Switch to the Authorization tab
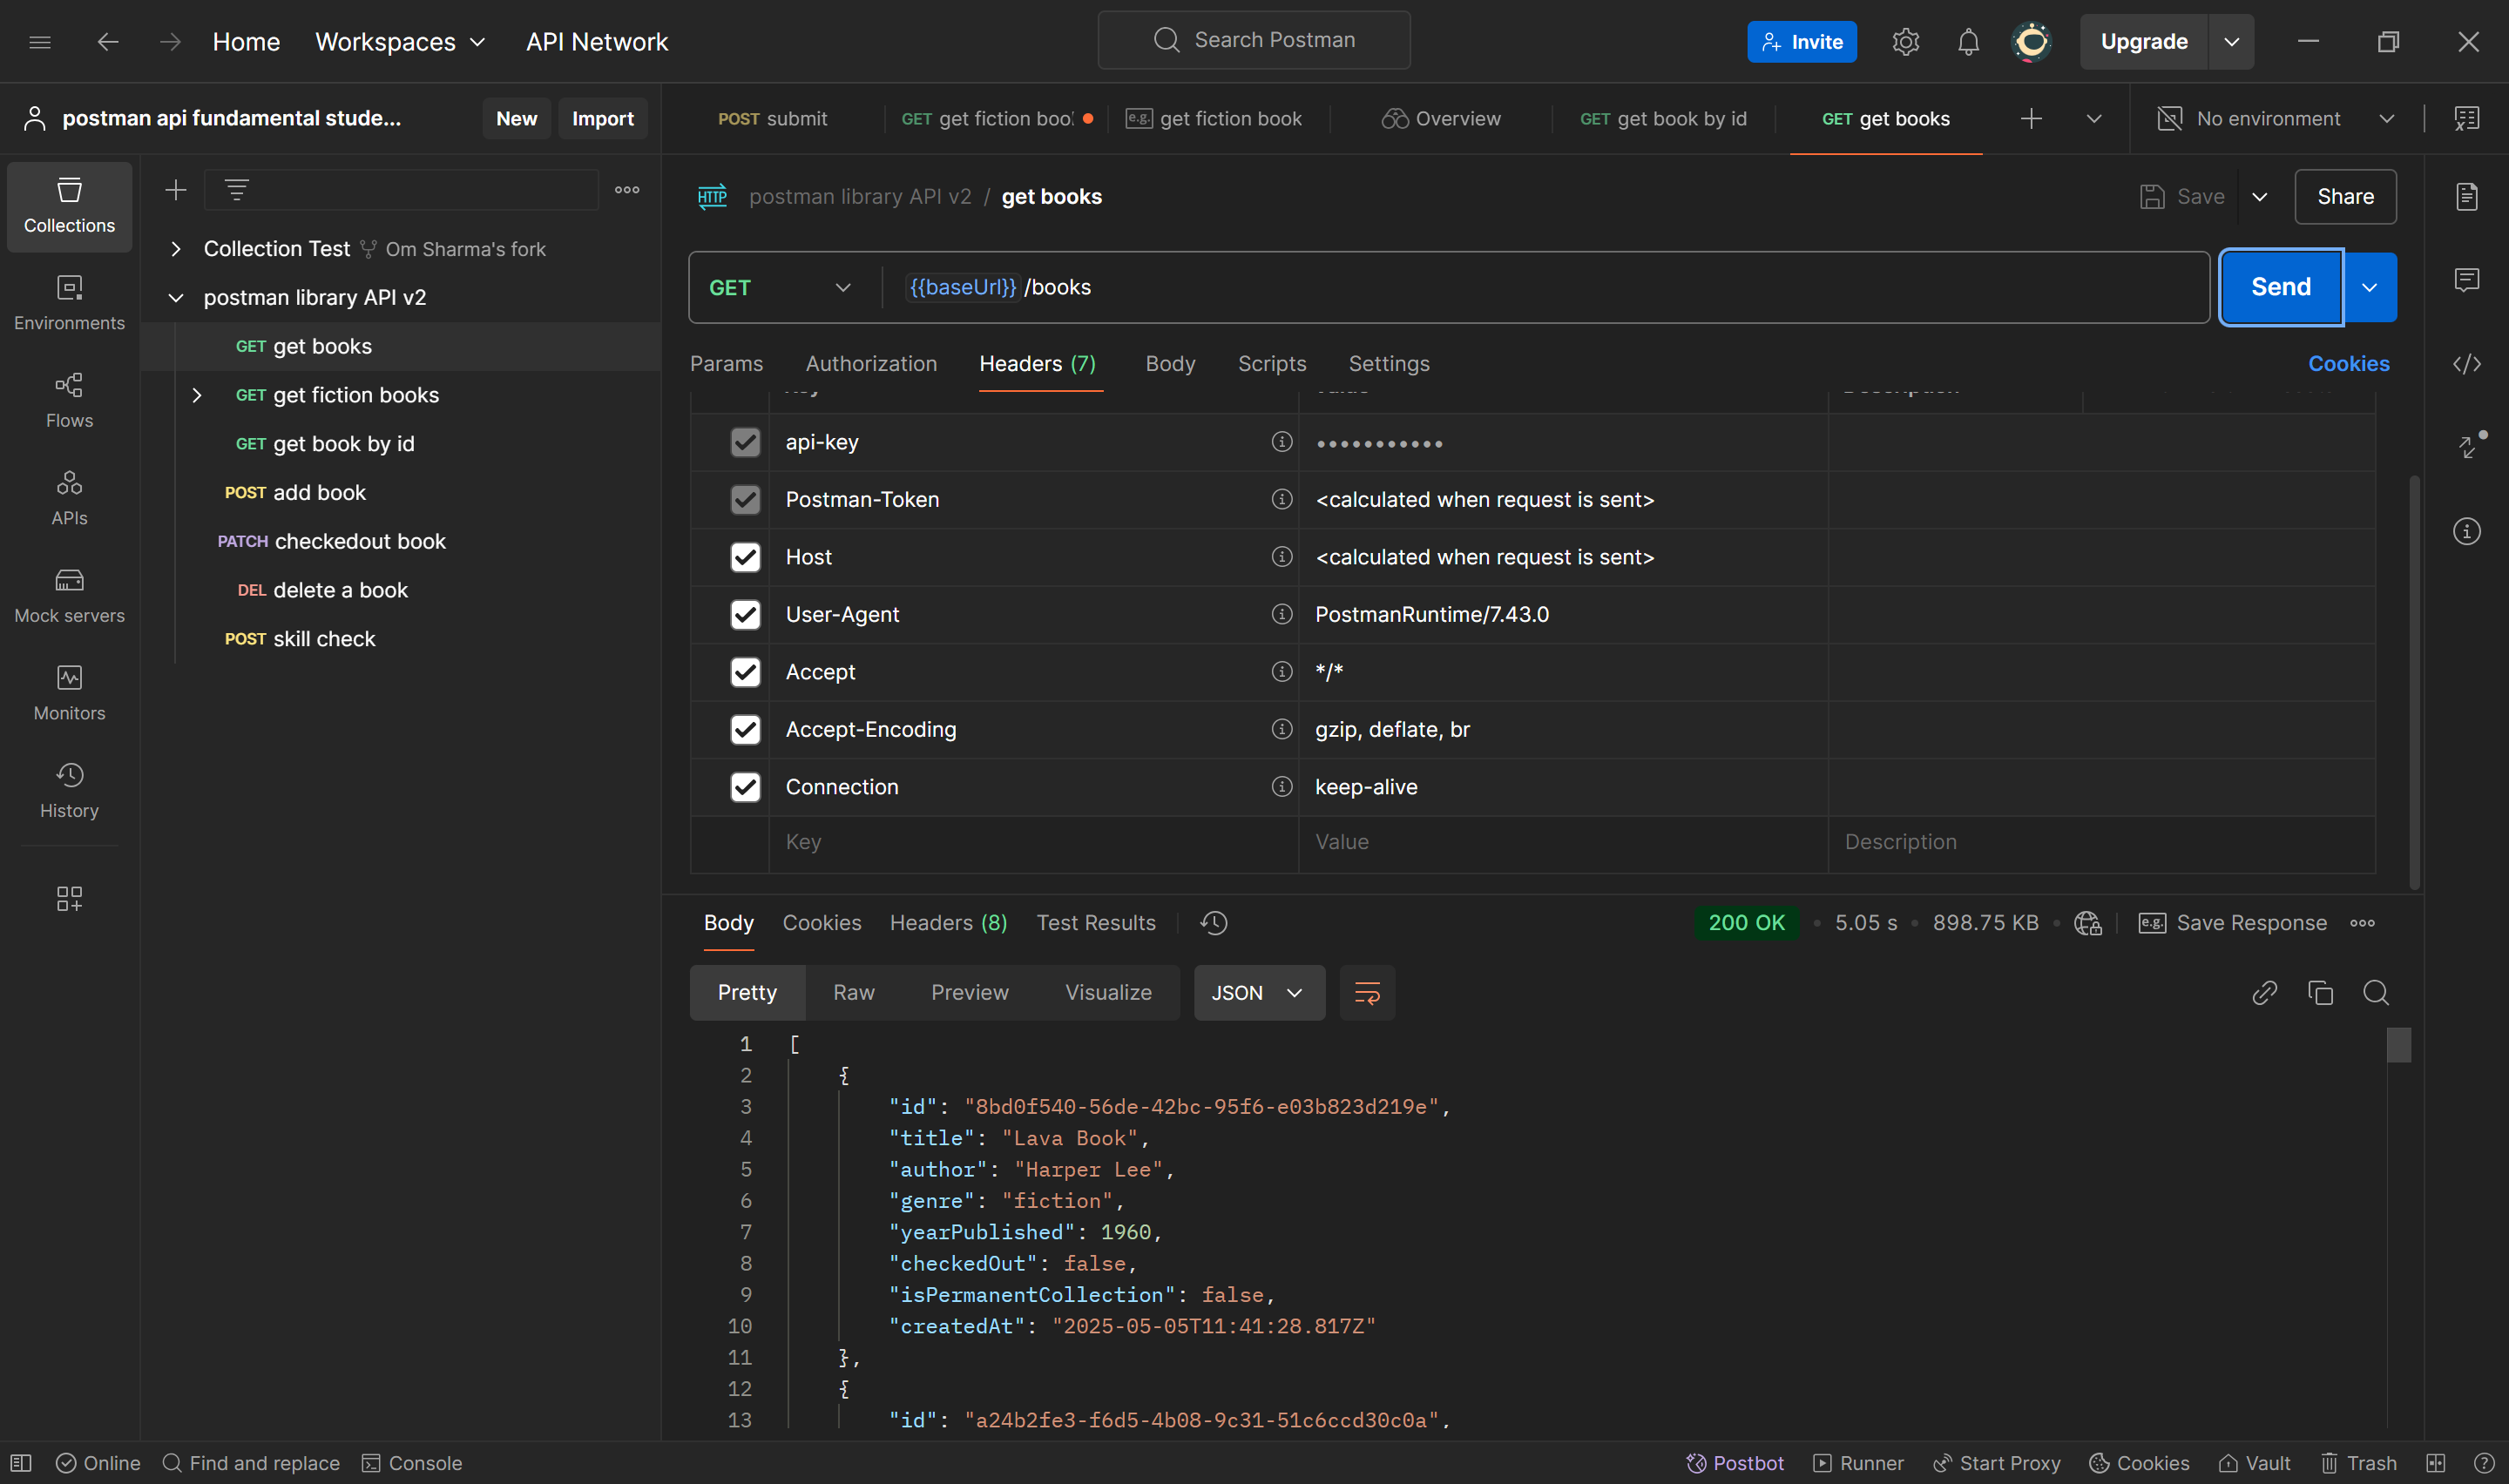This screenshot has height=1484, width=2509. pos(871,364)
